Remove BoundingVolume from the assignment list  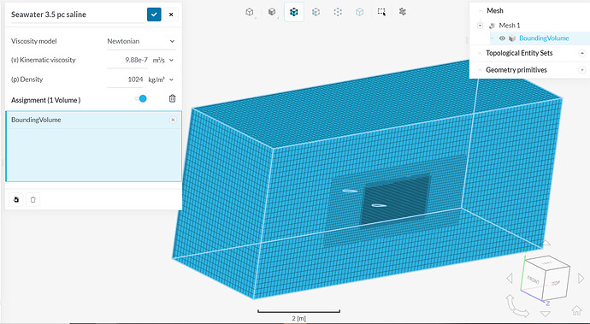(173, 120)
